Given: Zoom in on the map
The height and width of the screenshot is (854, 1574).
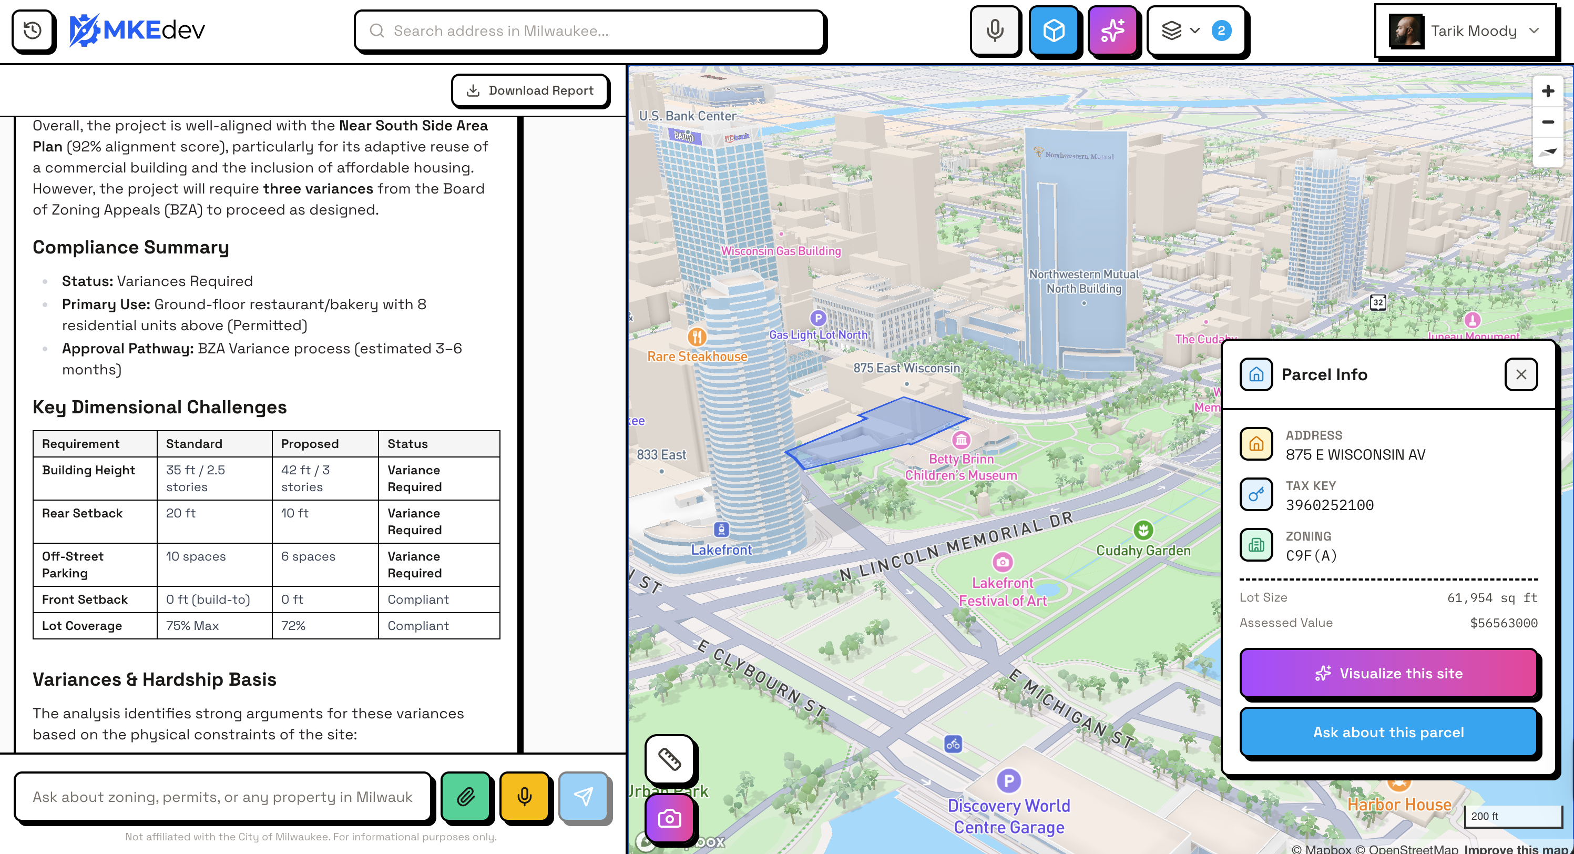Looking at the screenshot, I should [1547, 91].
